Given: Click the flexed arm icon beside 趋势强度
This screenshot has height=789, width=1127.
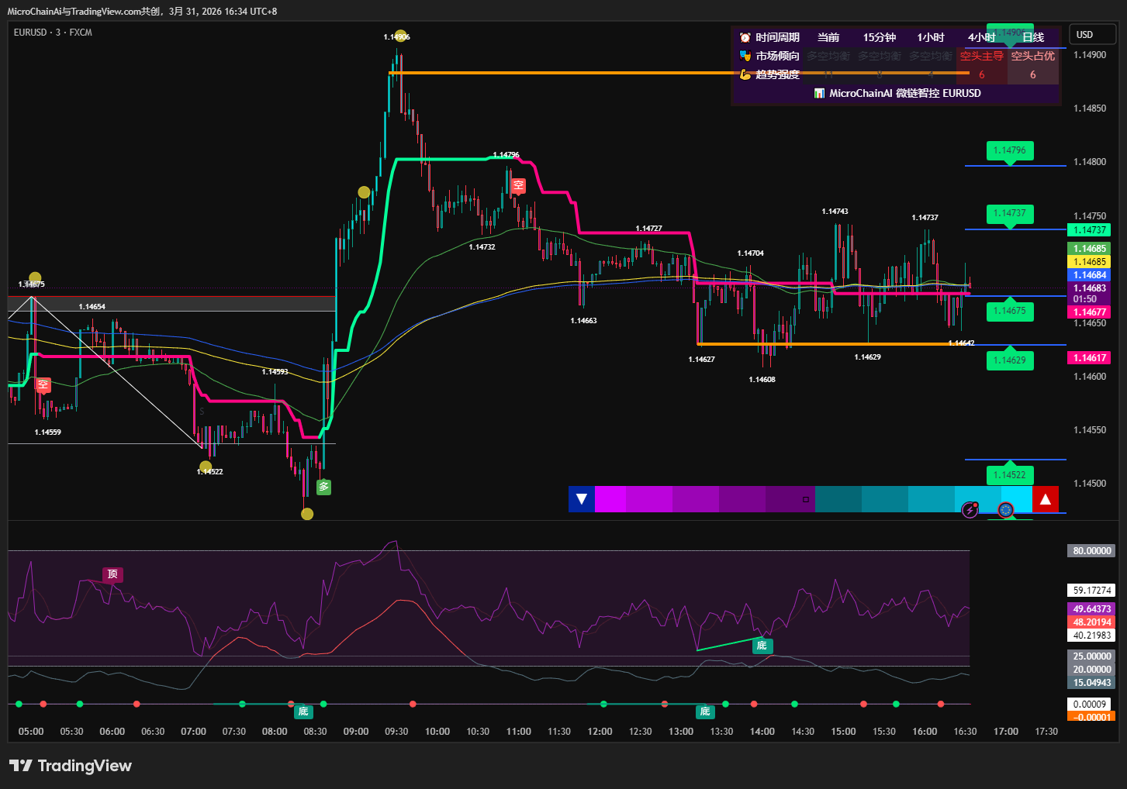Looking at the screenshot, I should pos(745,74).
